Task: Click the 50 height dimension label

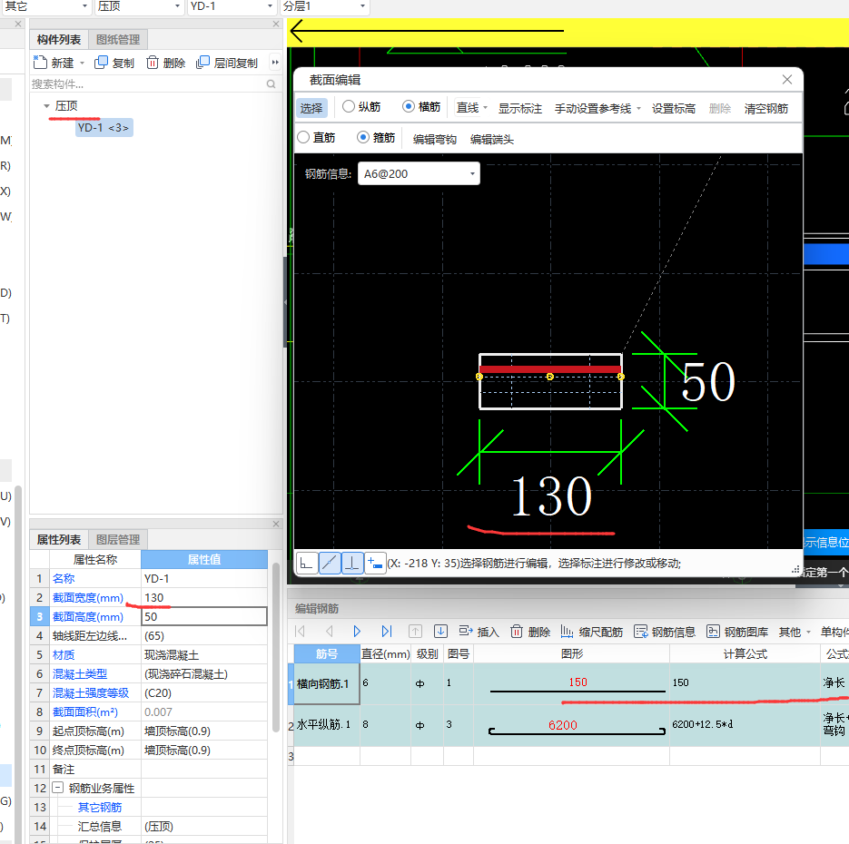Action: (708, 382)
